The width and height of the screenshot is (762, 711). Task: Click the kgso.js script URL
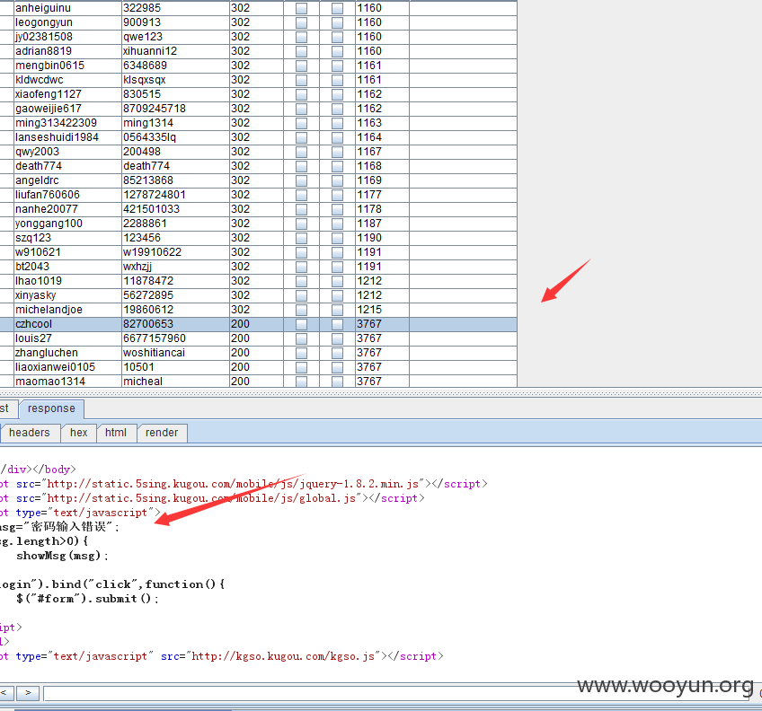283,656
